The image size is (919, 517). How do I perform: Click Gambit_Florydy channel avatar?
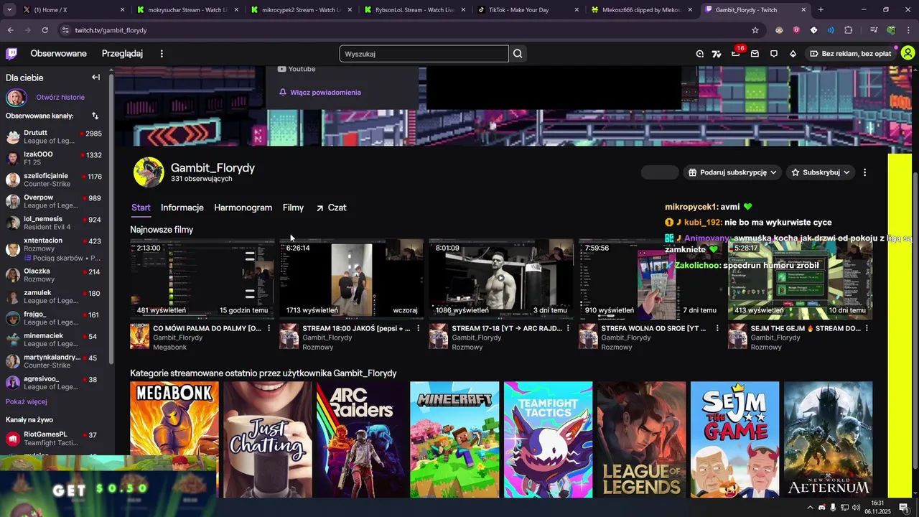tap(149, 172)
